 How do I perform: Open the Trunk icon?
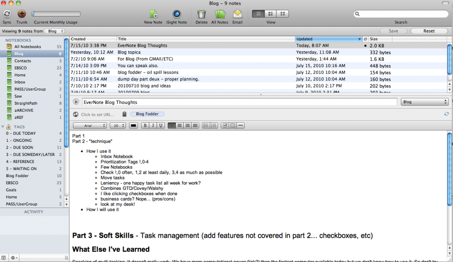[x=22, y=14]
